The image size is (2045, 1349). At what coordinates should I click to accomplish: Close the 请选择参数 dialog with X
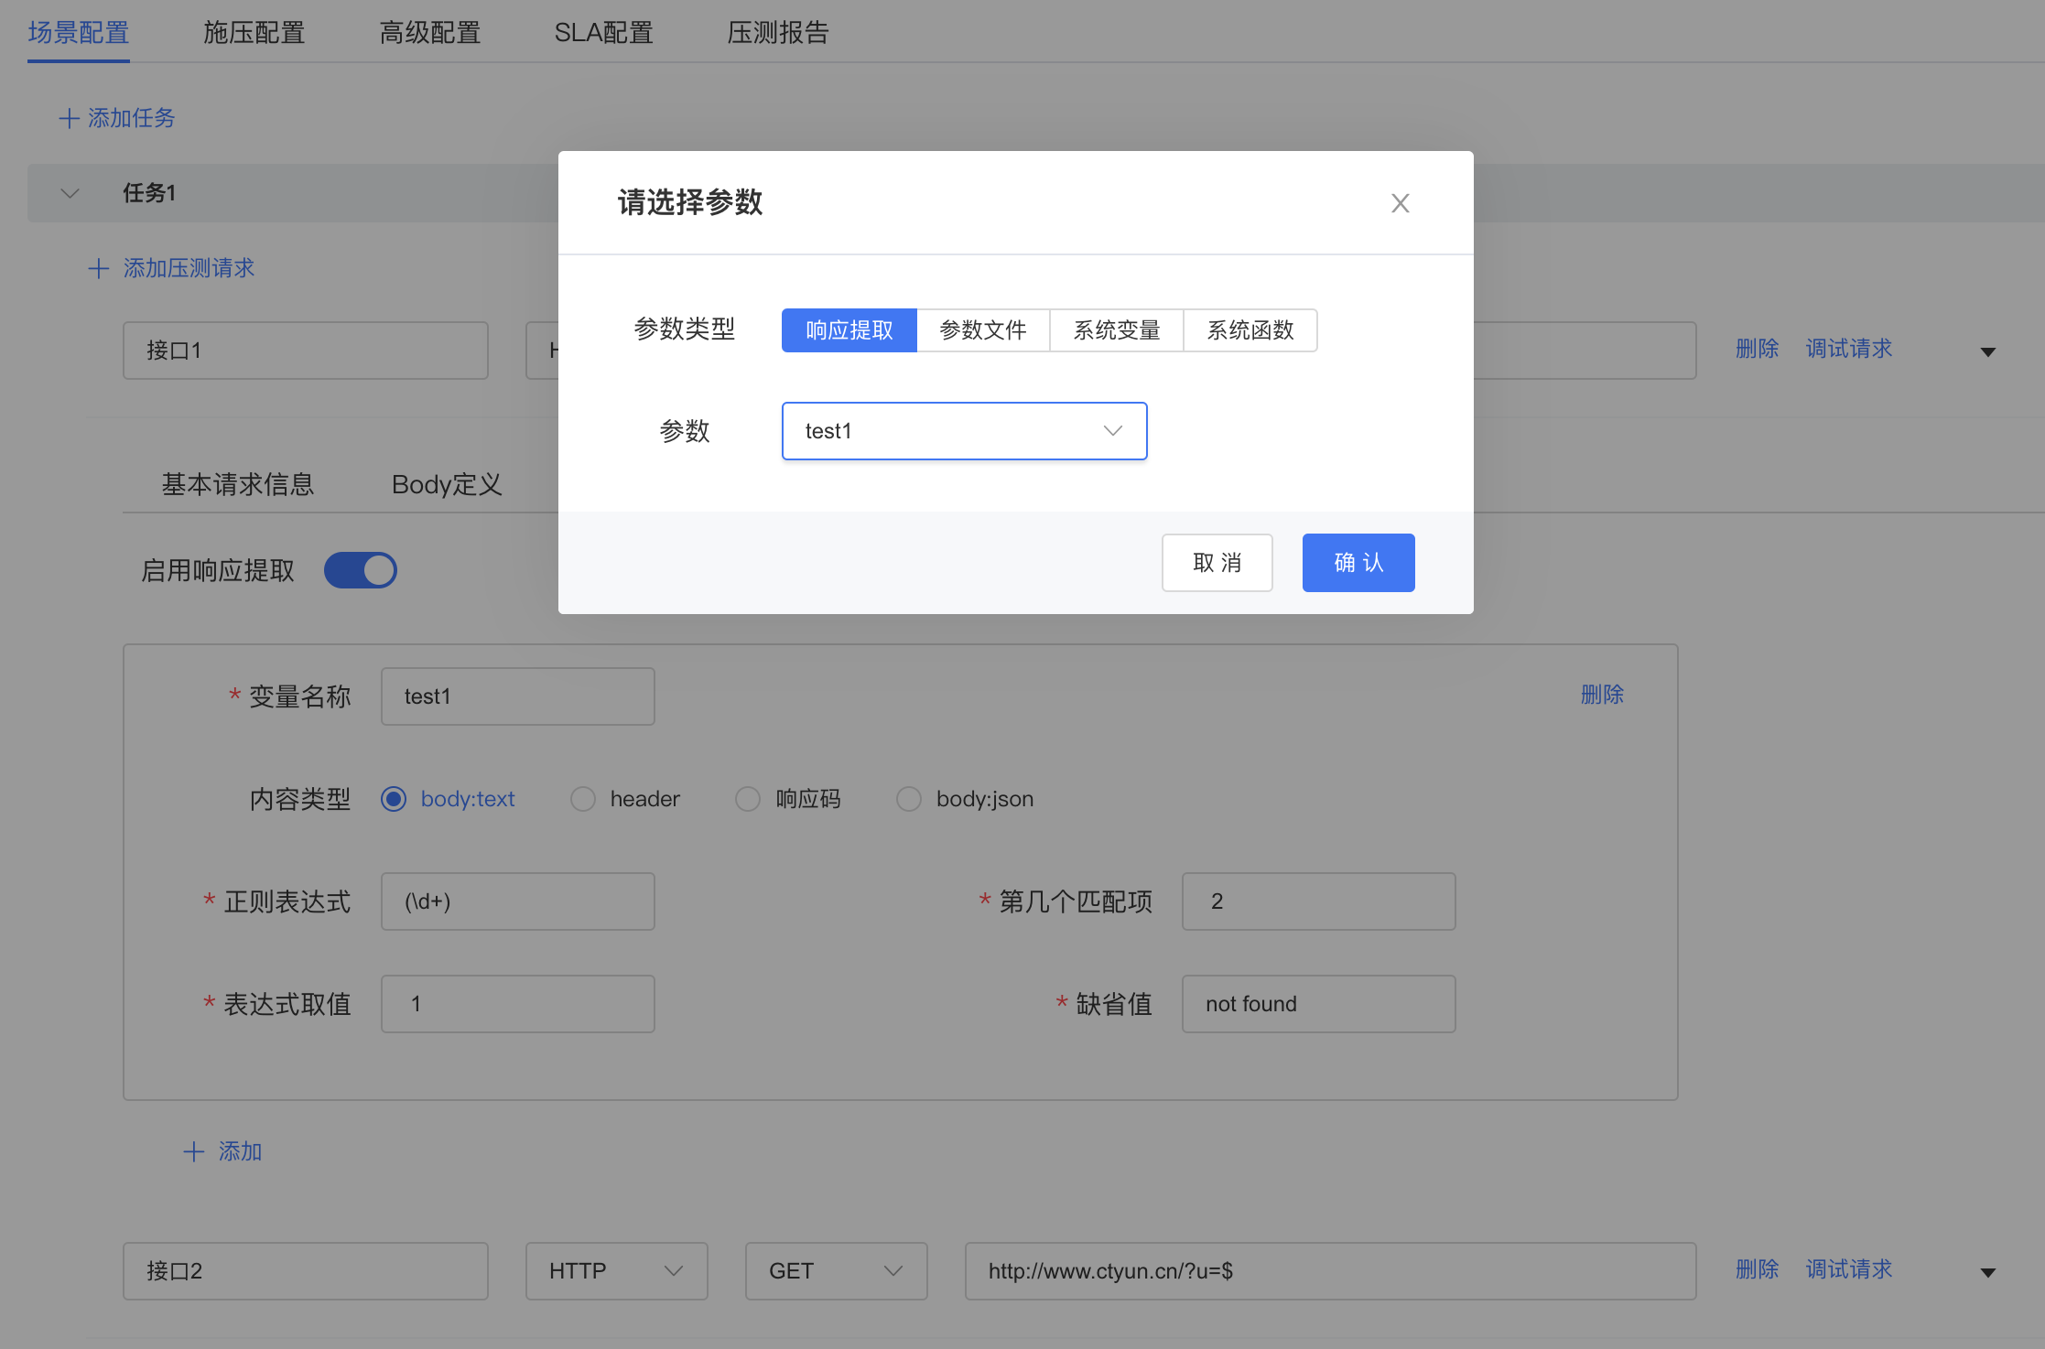(1400, 203)
